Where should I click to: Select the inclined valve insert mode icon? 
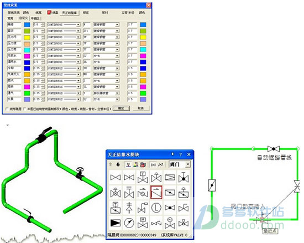click(160, 165)
